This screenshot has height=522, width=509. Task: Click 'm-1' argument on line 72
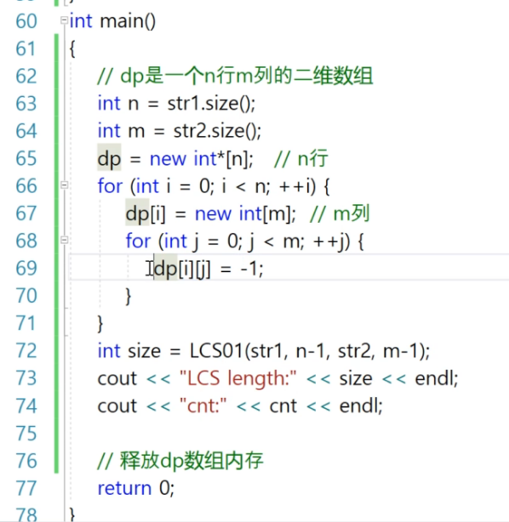(x=401, y=352)
